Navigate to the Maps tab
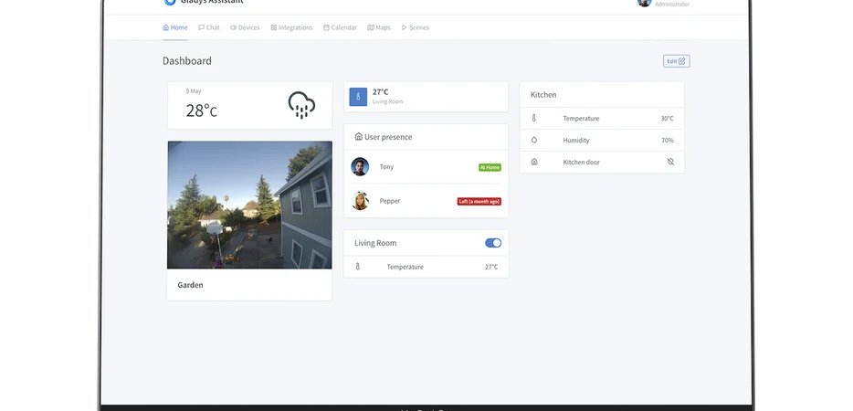This screenshot has height=411, width=853. tap(379, 27)
